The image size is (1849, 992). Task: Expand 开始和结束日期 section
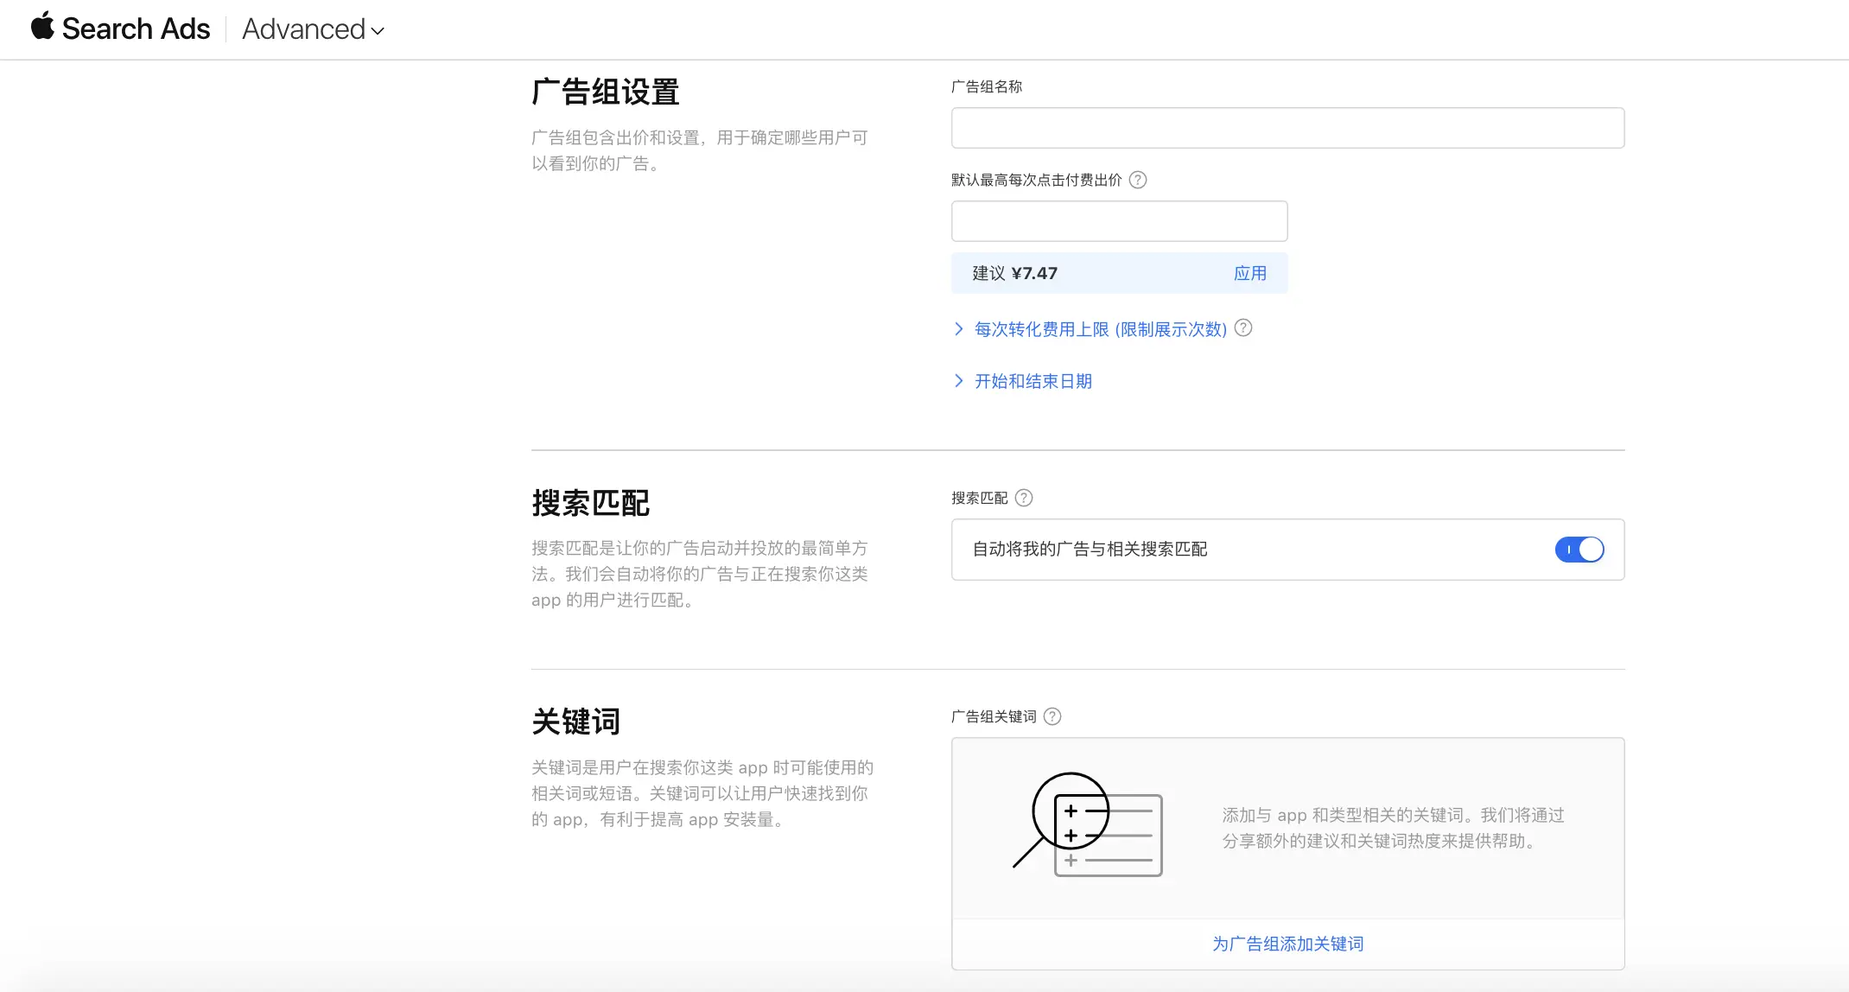(1033, 381)
